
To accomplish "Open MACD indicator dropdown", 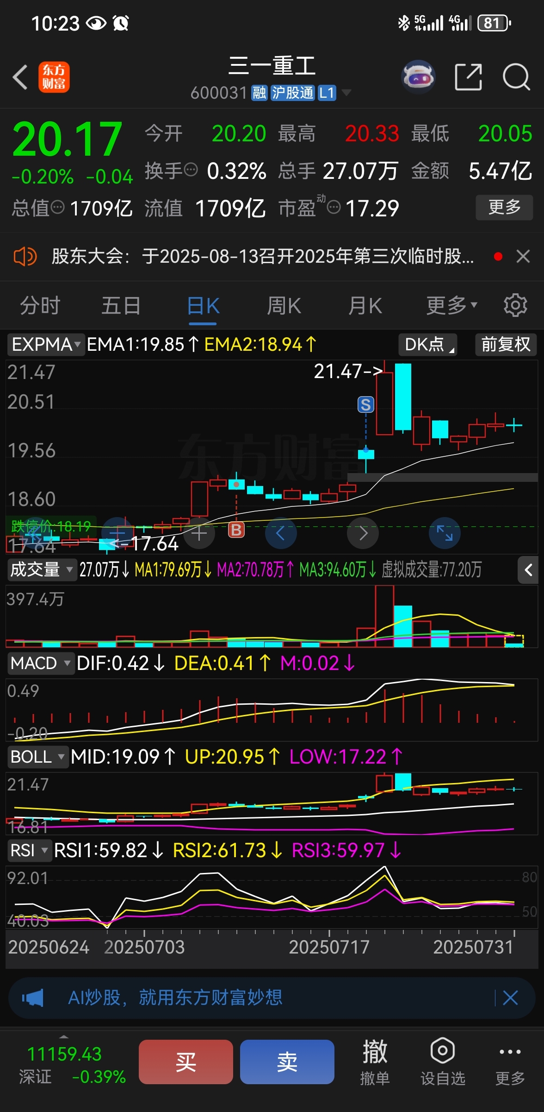I will point(41,663).
